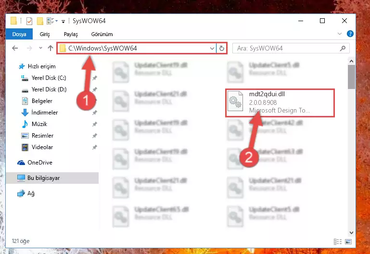Expand the ribbon using the chevron
Viewport: 370px width, 254px height.
coord(340,34)
